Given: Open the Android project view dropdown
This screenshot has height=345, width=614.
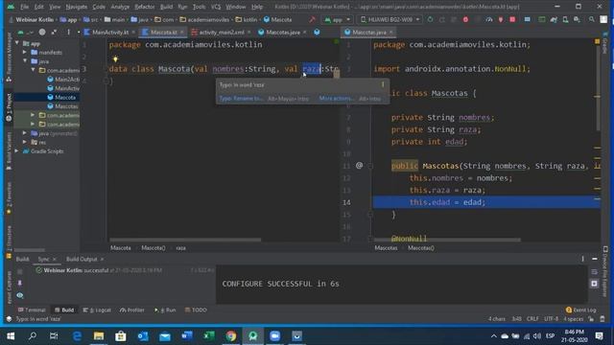Looking at the screenshot, I should pyautogui.click(x=26, y=32).
